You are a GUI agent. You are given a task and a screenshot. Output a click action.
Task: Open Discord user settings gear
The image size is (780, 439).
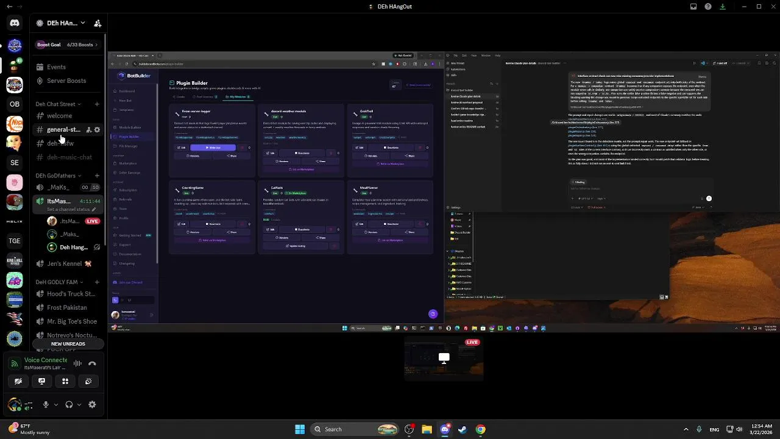coord(92,404)
